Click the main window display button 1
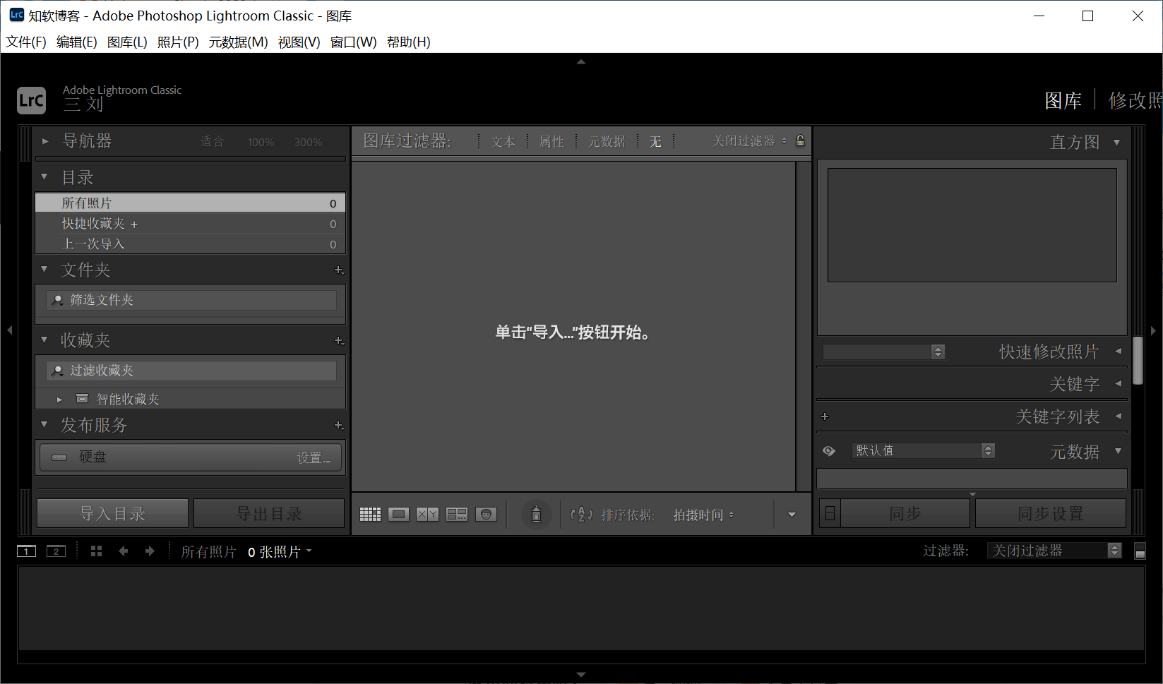The image size is (1163, 684). pyautogui.click(x=26, y=551)
